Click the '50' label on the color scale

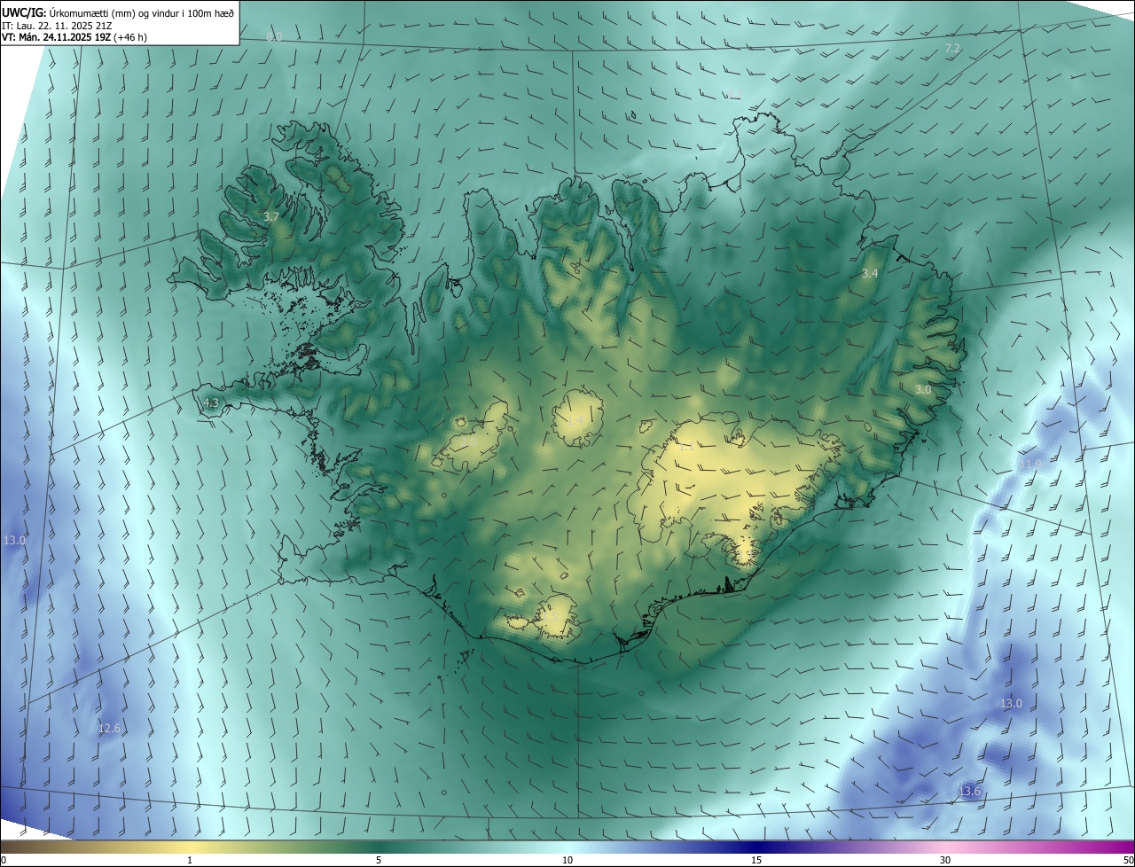[1128, 860]
